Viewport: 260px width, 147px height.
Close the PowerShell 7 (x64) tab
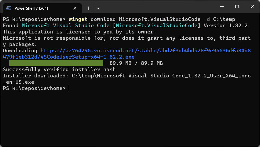(75, 8)
